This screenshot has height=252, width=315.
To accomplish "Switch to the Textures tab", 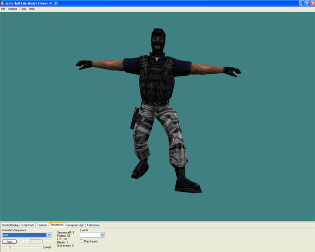I will (42, 225).
